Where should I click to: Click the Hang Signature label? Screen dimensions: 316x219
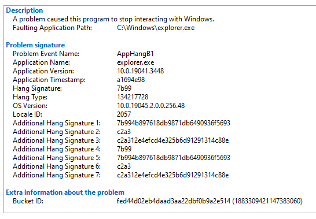[37, 88]
